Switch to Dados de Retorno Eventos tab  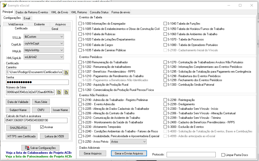(x=32, y=12)
